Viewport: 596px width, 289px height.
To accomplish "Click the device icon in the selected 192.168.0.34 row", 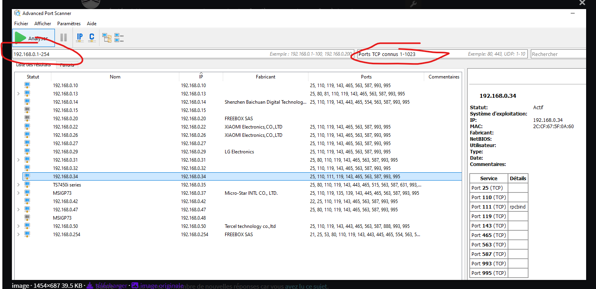I will pyautogui.click(x=27, y=176).
